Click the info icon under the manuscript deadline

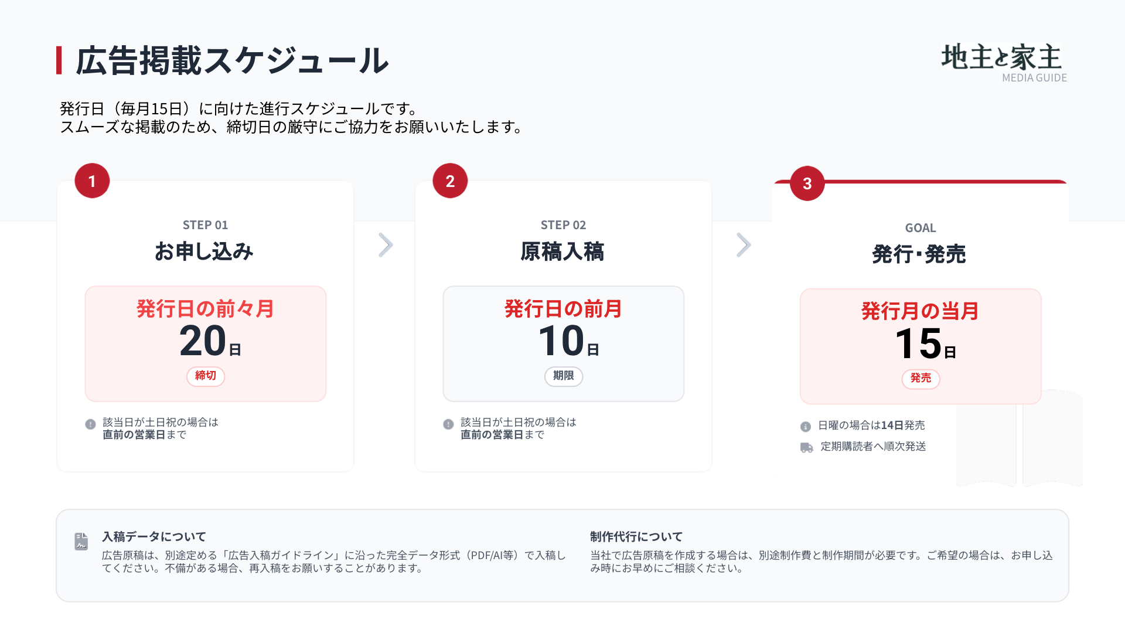(x=448, y=424)
